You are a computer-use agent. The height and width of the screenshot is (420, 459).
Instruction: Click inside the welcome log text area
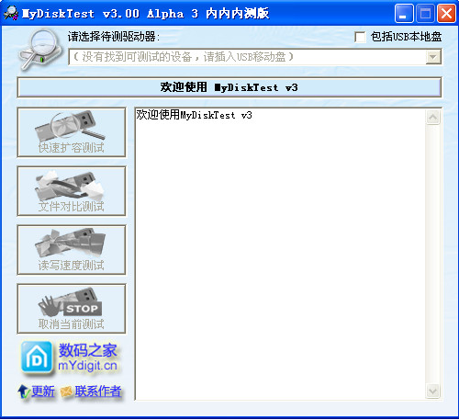pyautogui.click(x=280, y=255)
